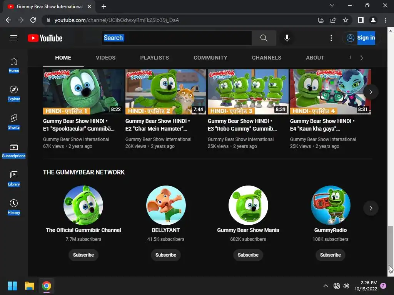
Task: Subscribe to The Official Gummibär Channel
Action: coord(83,255)
